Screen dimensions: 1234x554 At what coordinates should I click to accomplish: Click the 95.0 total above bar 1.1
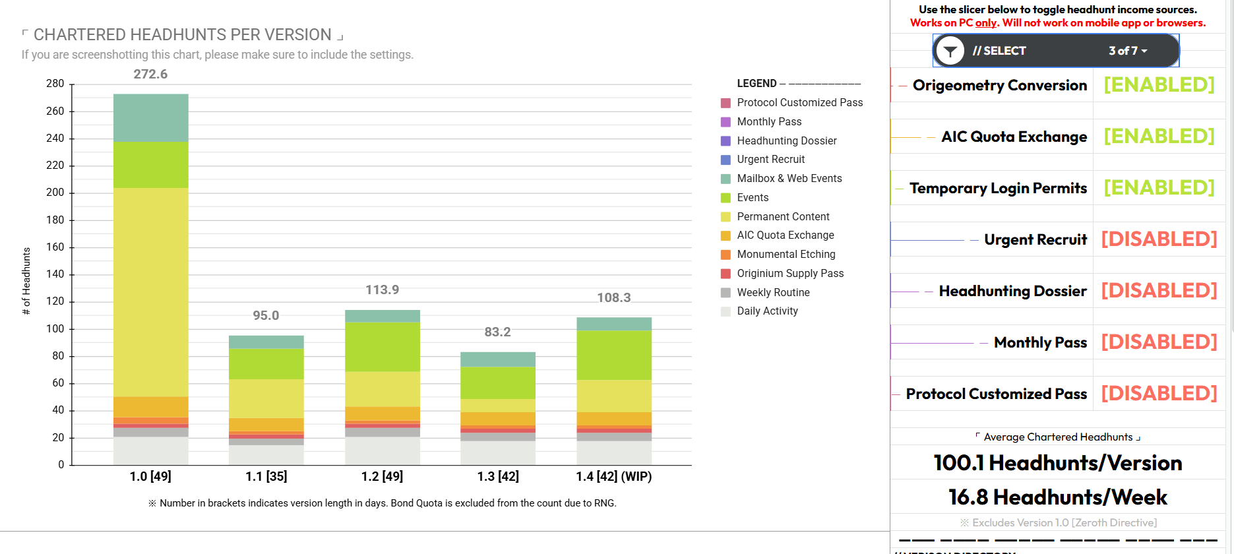[x=266, y=315]
